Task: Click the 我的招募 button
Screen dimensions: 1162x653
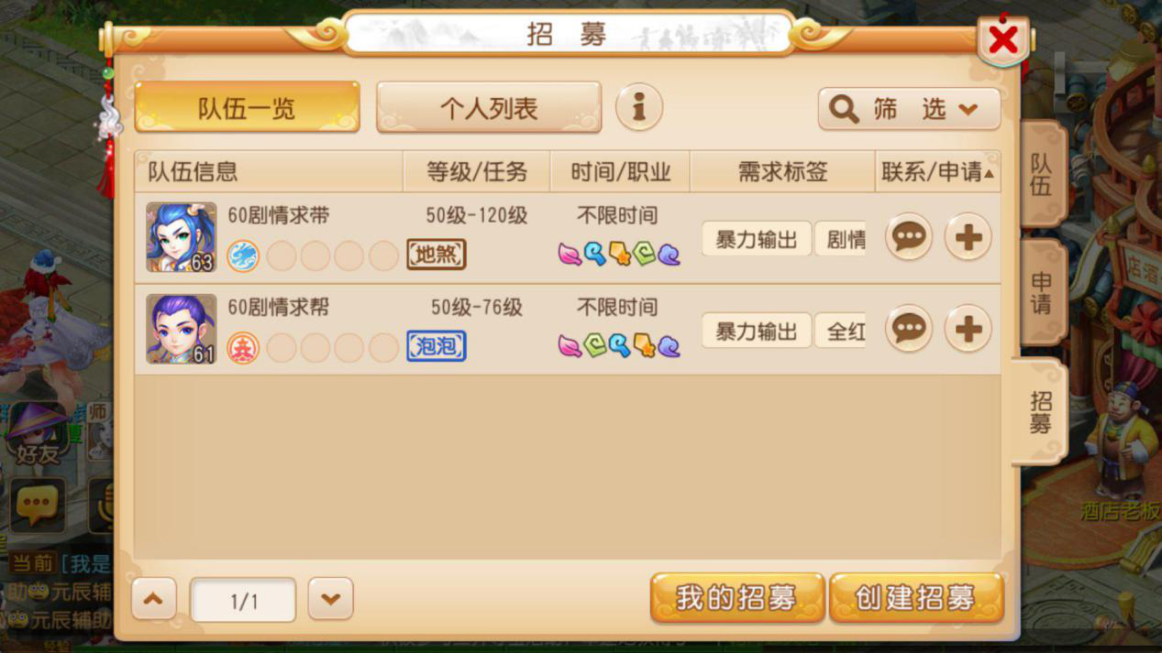Action: coord(736,598)
